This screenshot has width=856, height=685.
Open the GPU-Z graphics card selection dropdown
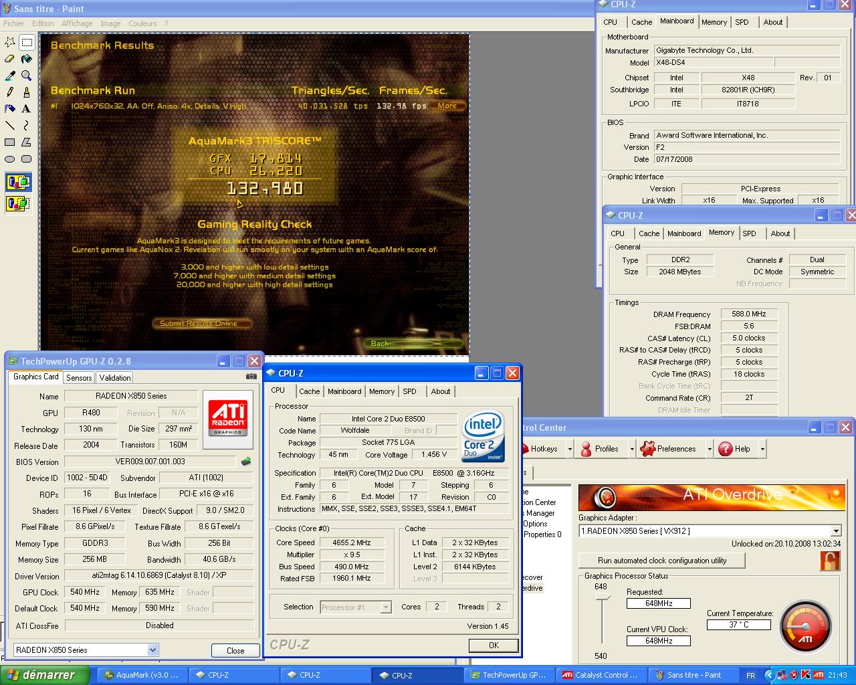click(152, 650)
